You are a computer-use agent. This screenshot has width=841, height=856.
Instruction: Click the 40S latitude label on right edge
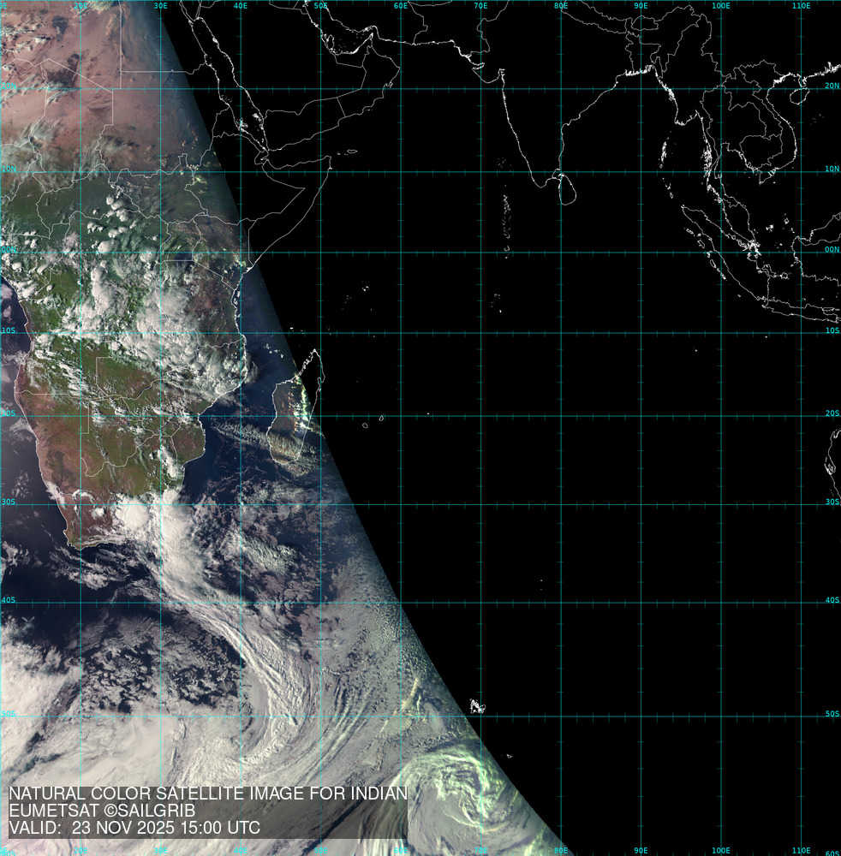(832, 600)
